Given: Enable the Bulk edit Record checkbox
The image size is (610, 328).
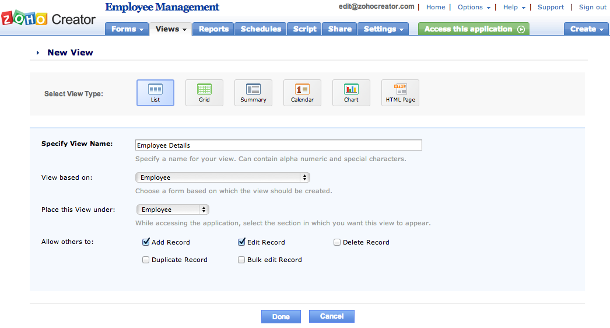Looking at the screenshot, I should 241,260.
